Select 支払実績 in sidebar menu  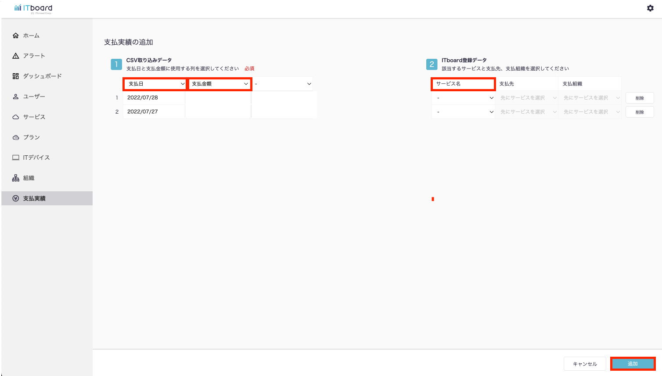34,198
